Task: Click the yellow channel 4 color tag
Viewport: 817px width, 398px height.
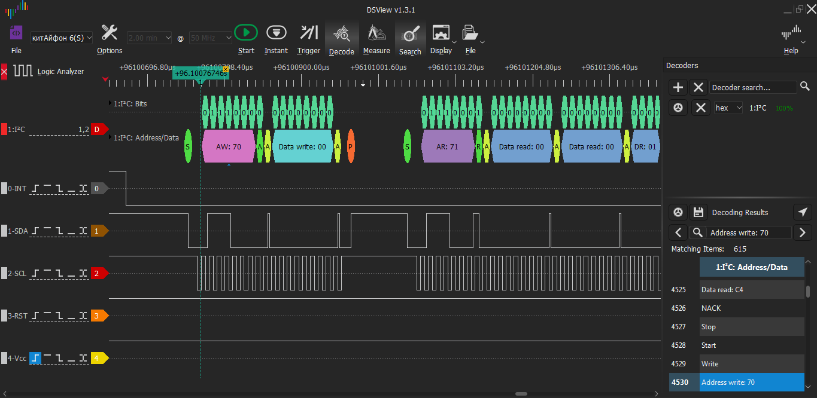Action: pyautogui.click(x=99, y=359)
